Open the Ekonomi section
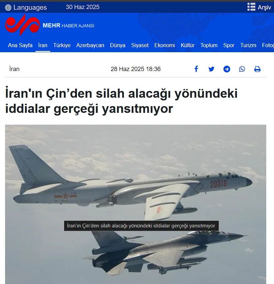Image resolution: width=274 pixels, height=284 pixels. [x=164, y=45]
